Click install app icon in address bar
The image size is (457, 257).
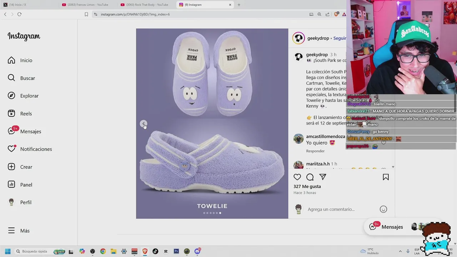[311, 14]
